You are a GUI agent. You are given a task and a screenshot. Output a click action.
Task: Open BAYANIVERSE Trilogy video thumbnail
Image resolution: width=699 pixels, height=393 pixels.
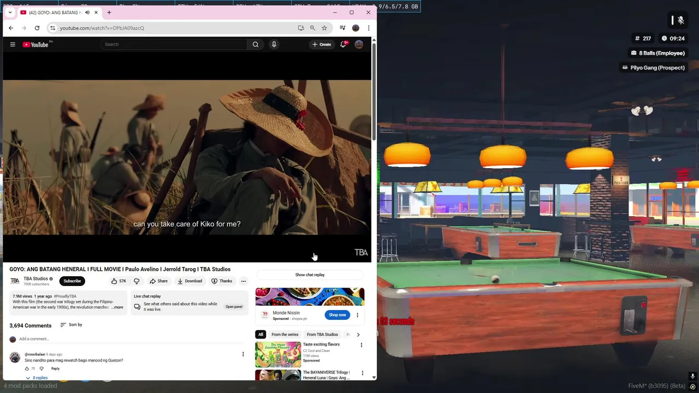[278, 376]
